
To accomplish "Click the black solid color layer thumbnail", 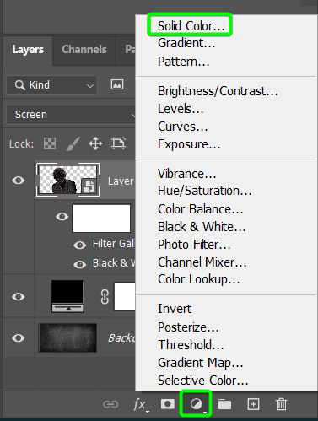I will click(67, 296).
